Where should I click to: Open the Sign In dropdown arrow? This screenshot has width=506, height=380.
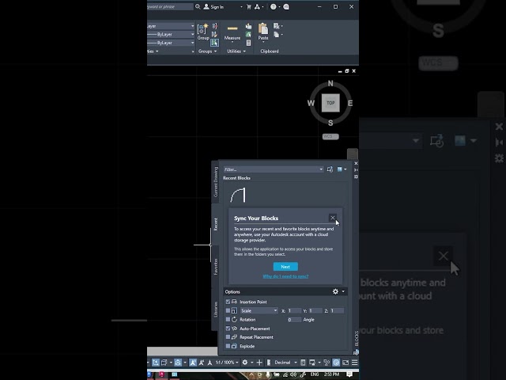(241, 7)
